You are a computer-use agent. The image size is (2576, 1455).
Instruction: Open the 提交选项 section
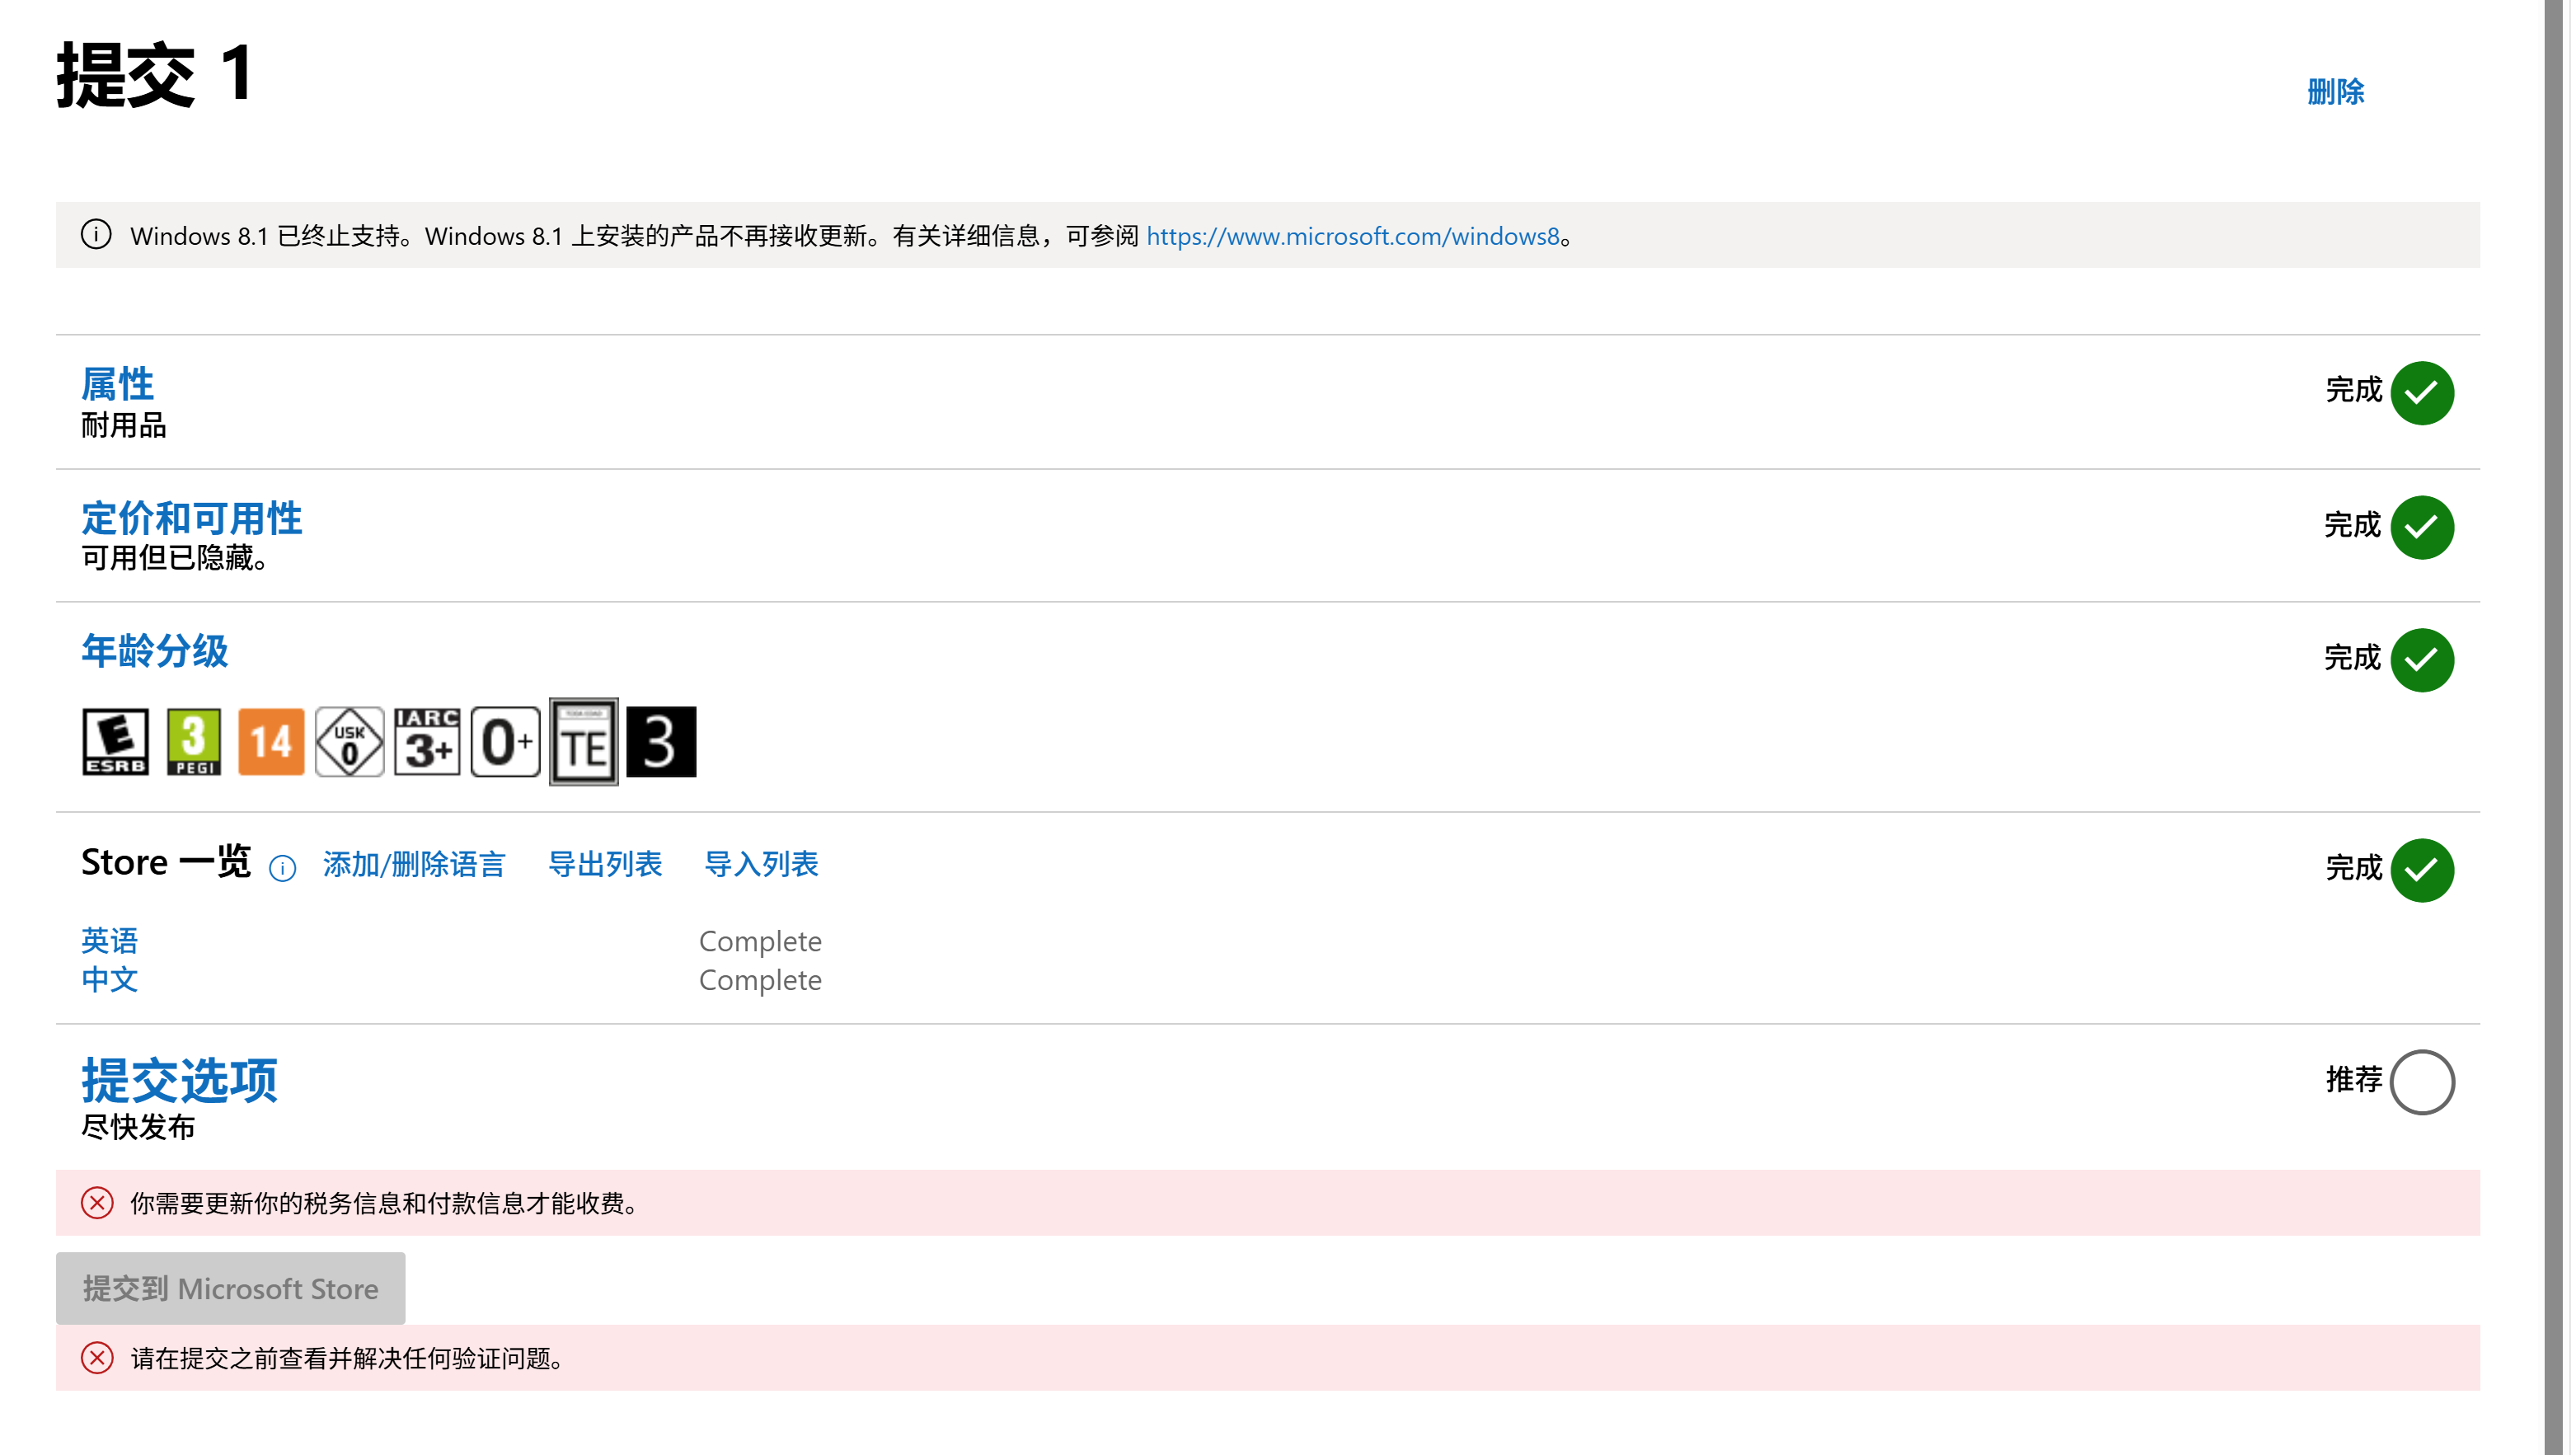click(179, 1081)
